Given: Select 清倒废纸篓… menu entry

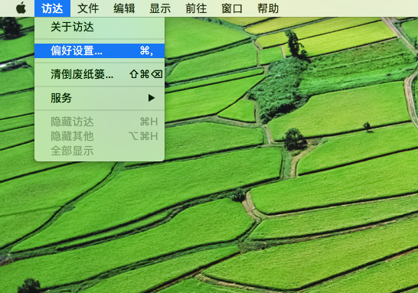Looking at the screenshot, I should pyautogui.click(x=100, y=74).
